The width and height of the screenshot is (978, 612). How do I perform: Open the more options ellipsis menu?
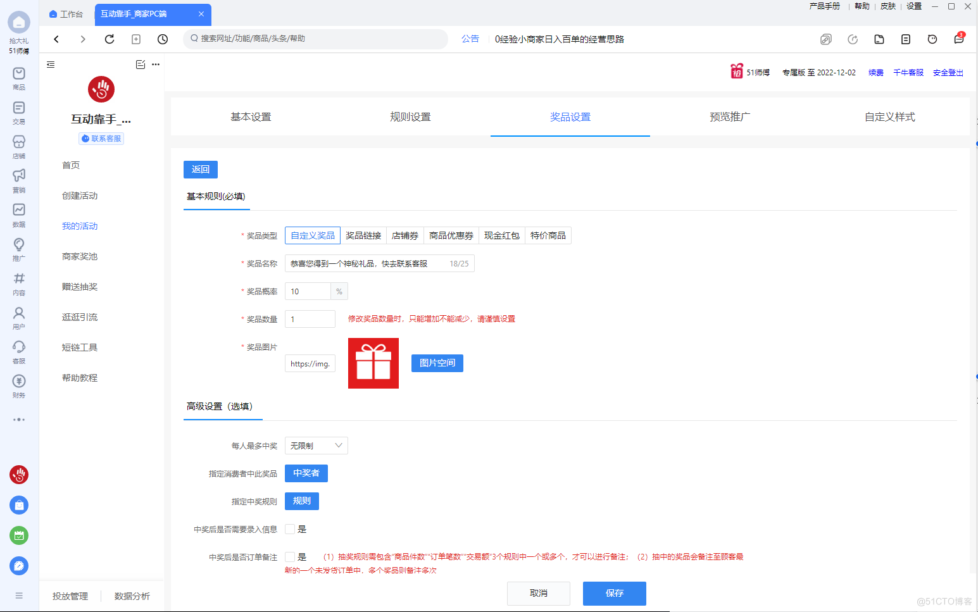click(155, 64)
